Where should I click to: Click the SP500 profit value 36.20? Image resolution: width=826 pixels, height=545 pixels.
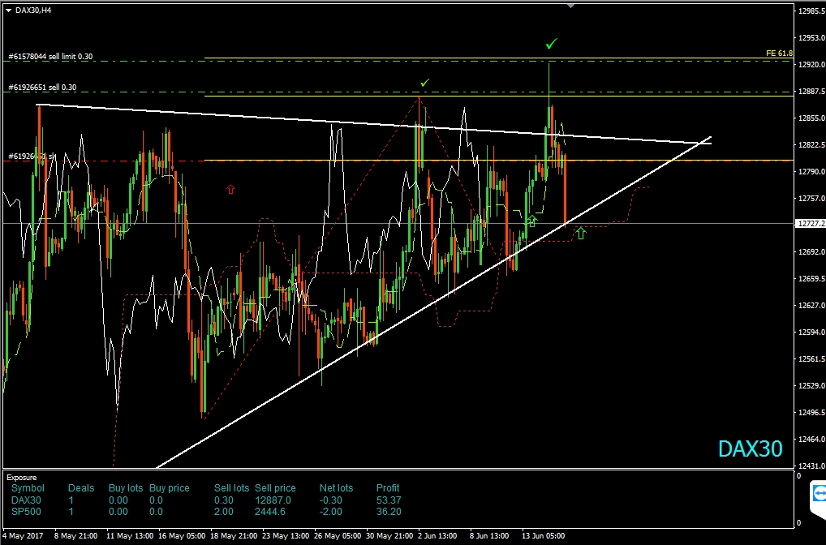[389, 511]
